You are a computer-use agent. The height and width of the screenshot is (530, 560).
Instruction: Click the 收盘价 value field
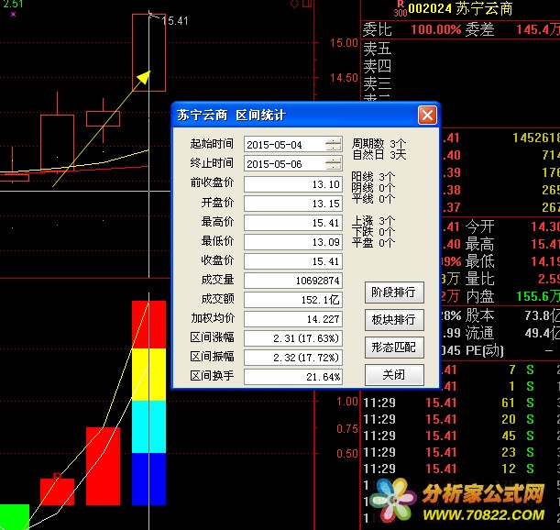pyautogui.click(x=293, y=261)
